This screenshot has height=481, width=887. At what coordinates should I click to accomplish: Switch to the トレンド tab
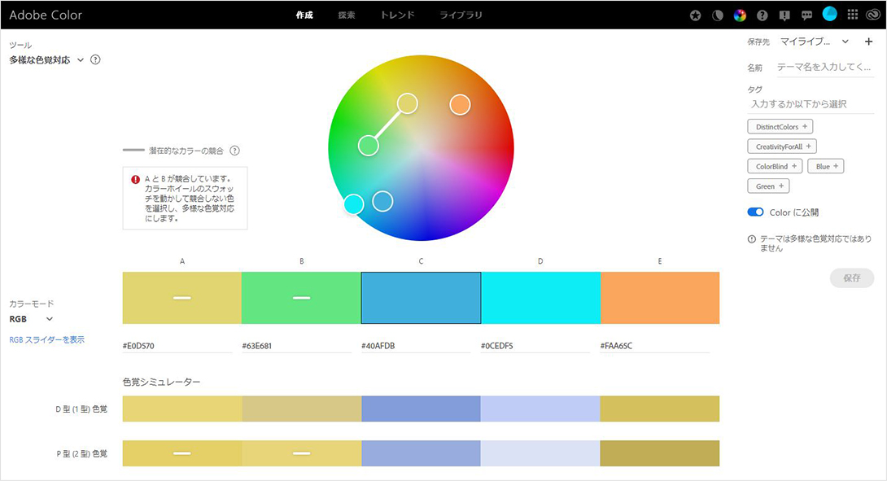397,15
